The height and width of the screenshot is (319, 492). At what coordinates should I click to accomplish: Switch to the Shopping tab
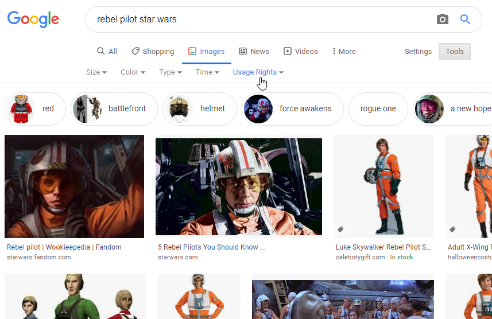(153, 51)
